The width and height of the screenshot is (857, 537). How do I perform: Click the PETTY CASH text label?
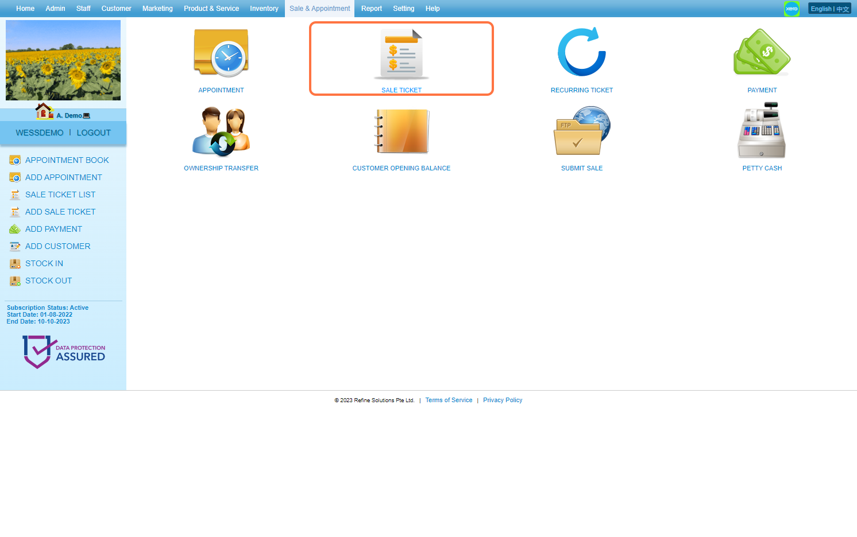click(762, 168)
